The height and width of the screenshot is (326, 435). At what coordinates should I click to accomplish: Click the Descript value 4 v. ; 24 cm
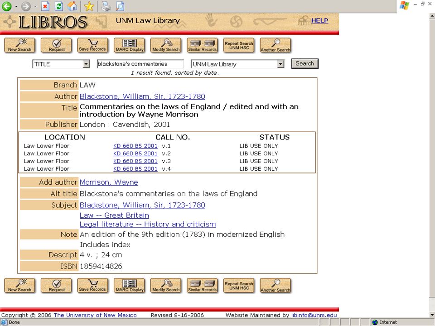101,255
